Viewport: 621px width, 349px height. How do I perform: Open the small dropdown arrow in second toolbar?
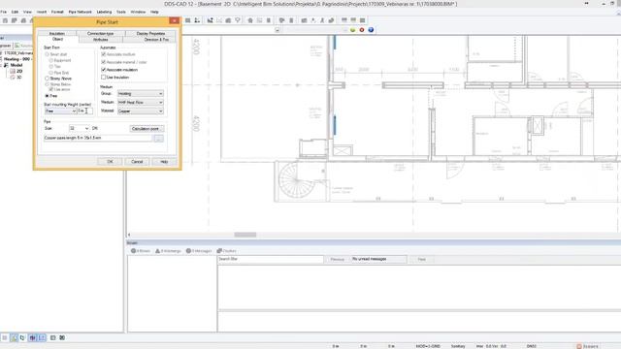click(278, 30)
